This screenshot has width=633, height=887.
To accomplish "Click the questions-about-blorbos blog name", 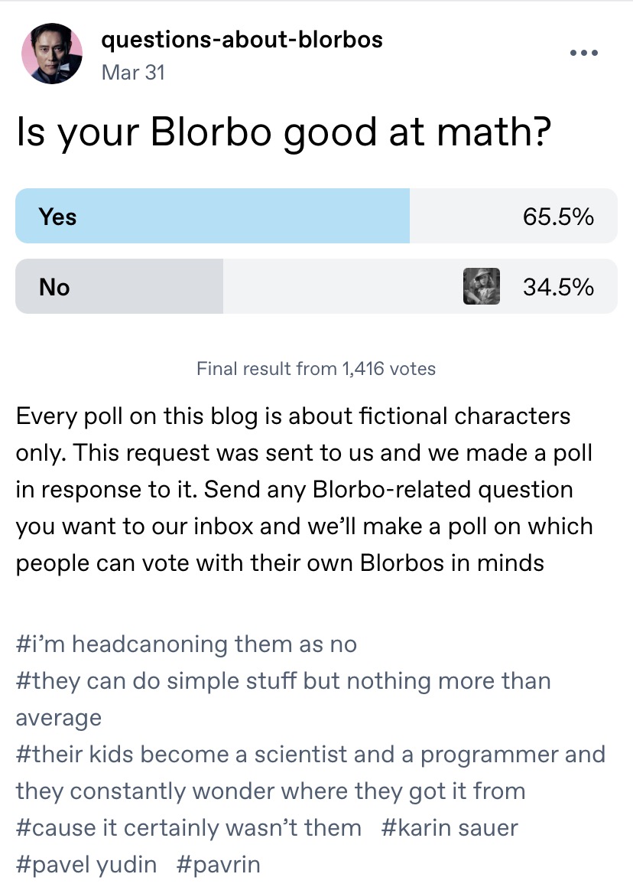I will [x=242, y=40].
